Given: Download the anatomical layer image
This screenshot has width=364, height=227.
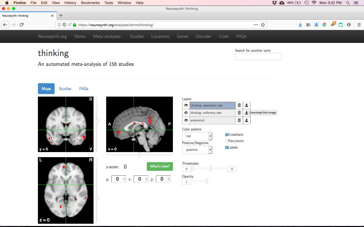Looking at the screenshot, I should click(x=246, y=121).
